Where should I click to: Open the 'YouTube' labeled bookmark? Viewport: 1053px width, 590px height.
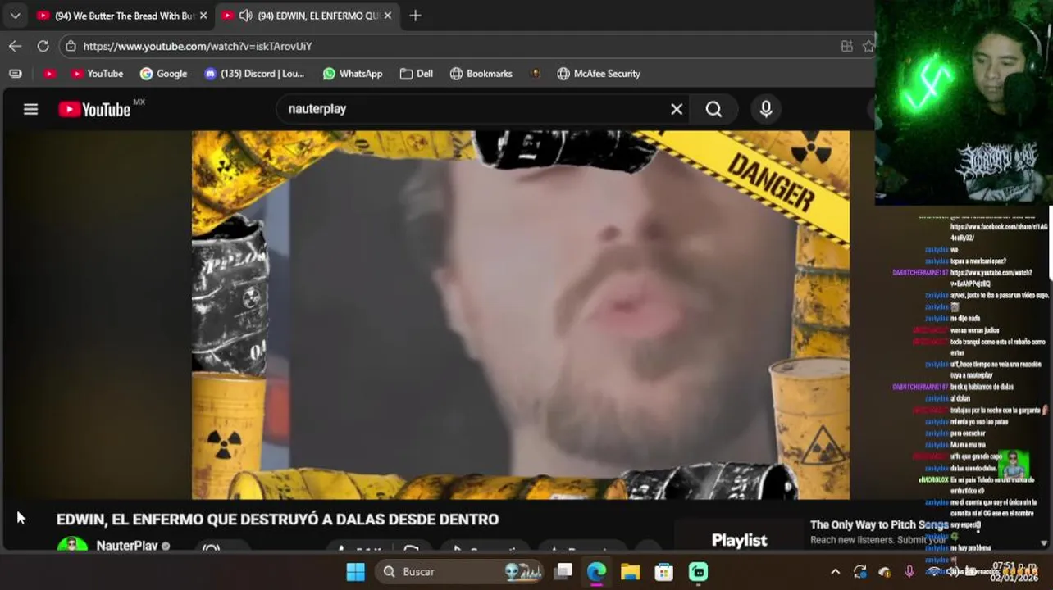97,74
